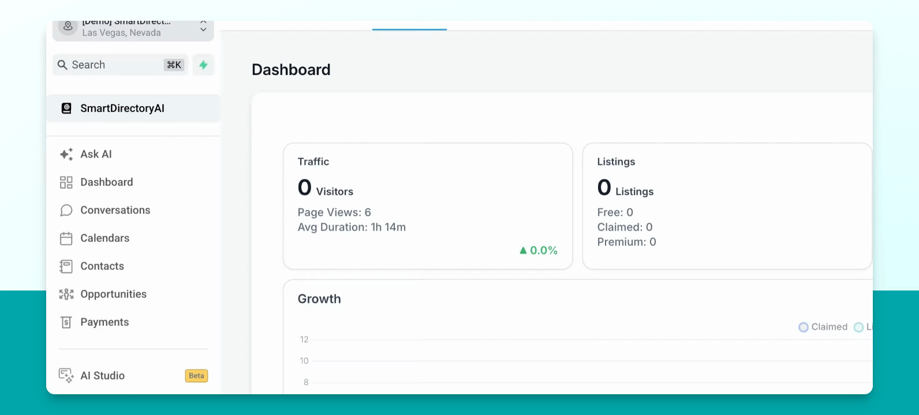Click the AI Studio icon

(x=66, y=376)
